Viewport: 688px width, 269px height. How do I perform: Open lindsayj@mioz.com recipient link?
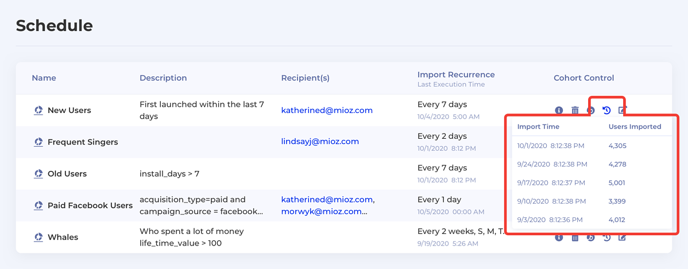pyautogui.click(x=320, y=142)
